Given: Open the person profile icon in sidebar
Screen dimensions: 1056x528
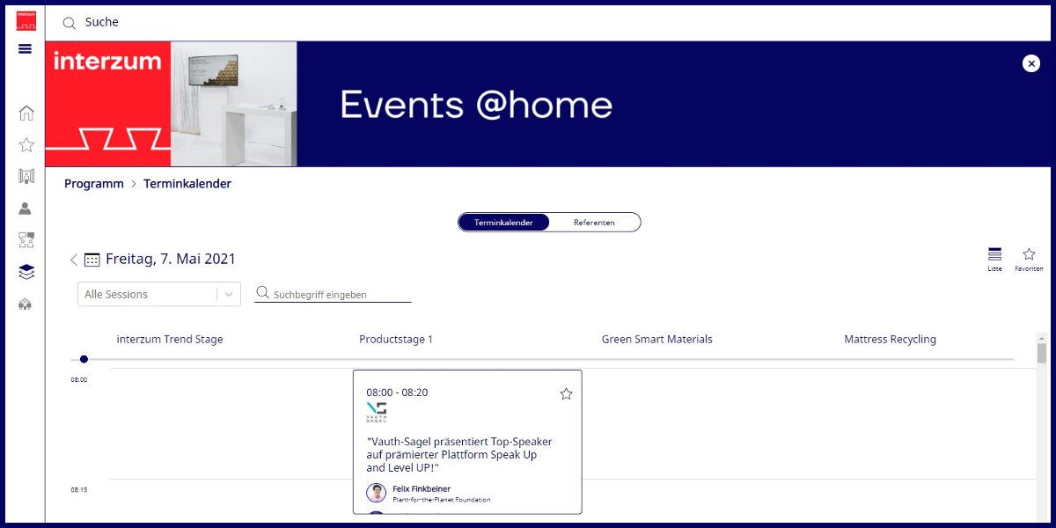Looking at the screenshot, I should pos(26,209).
